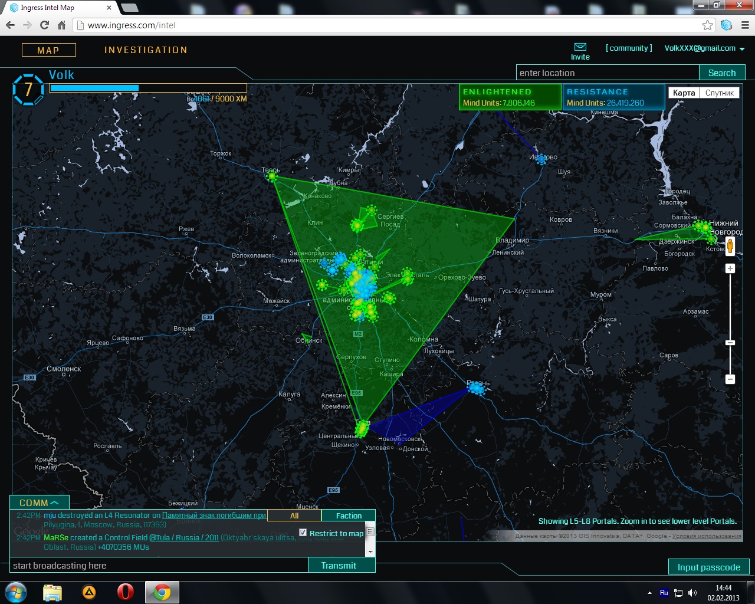The image size is (755, 604).
Task: Toggle Restrict to map checkbox
Action: (x=303, y=532)
